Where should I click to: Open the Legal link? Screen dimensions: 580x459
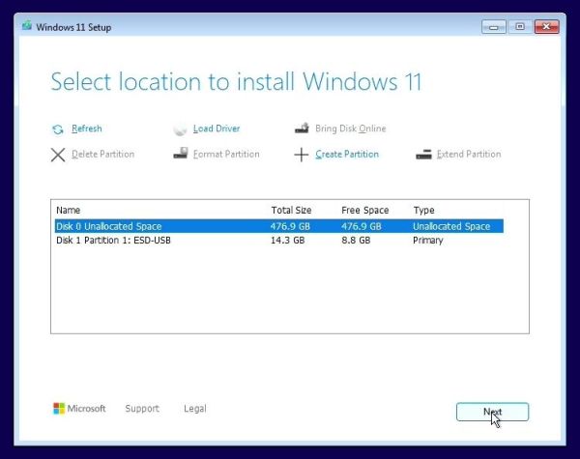pos(195,409)
